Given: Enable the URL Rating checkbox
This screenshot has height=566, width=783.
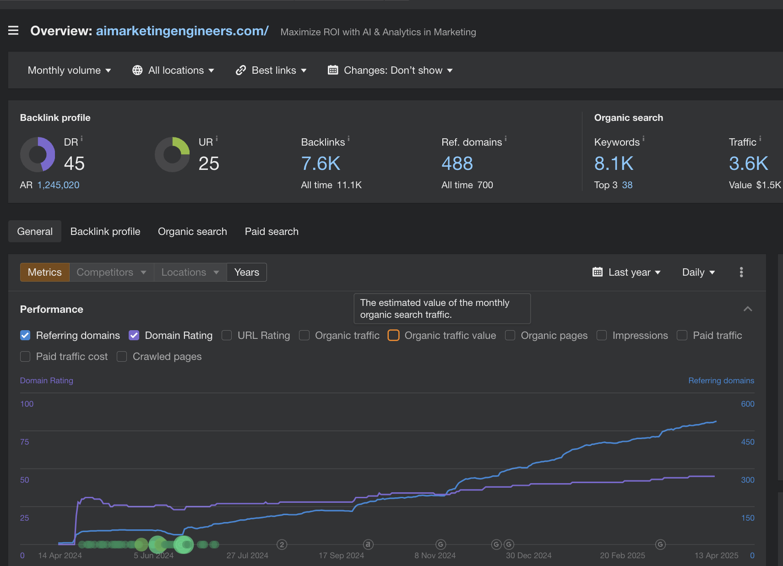Looking at the screenshot, I should [x=227, y=335].
